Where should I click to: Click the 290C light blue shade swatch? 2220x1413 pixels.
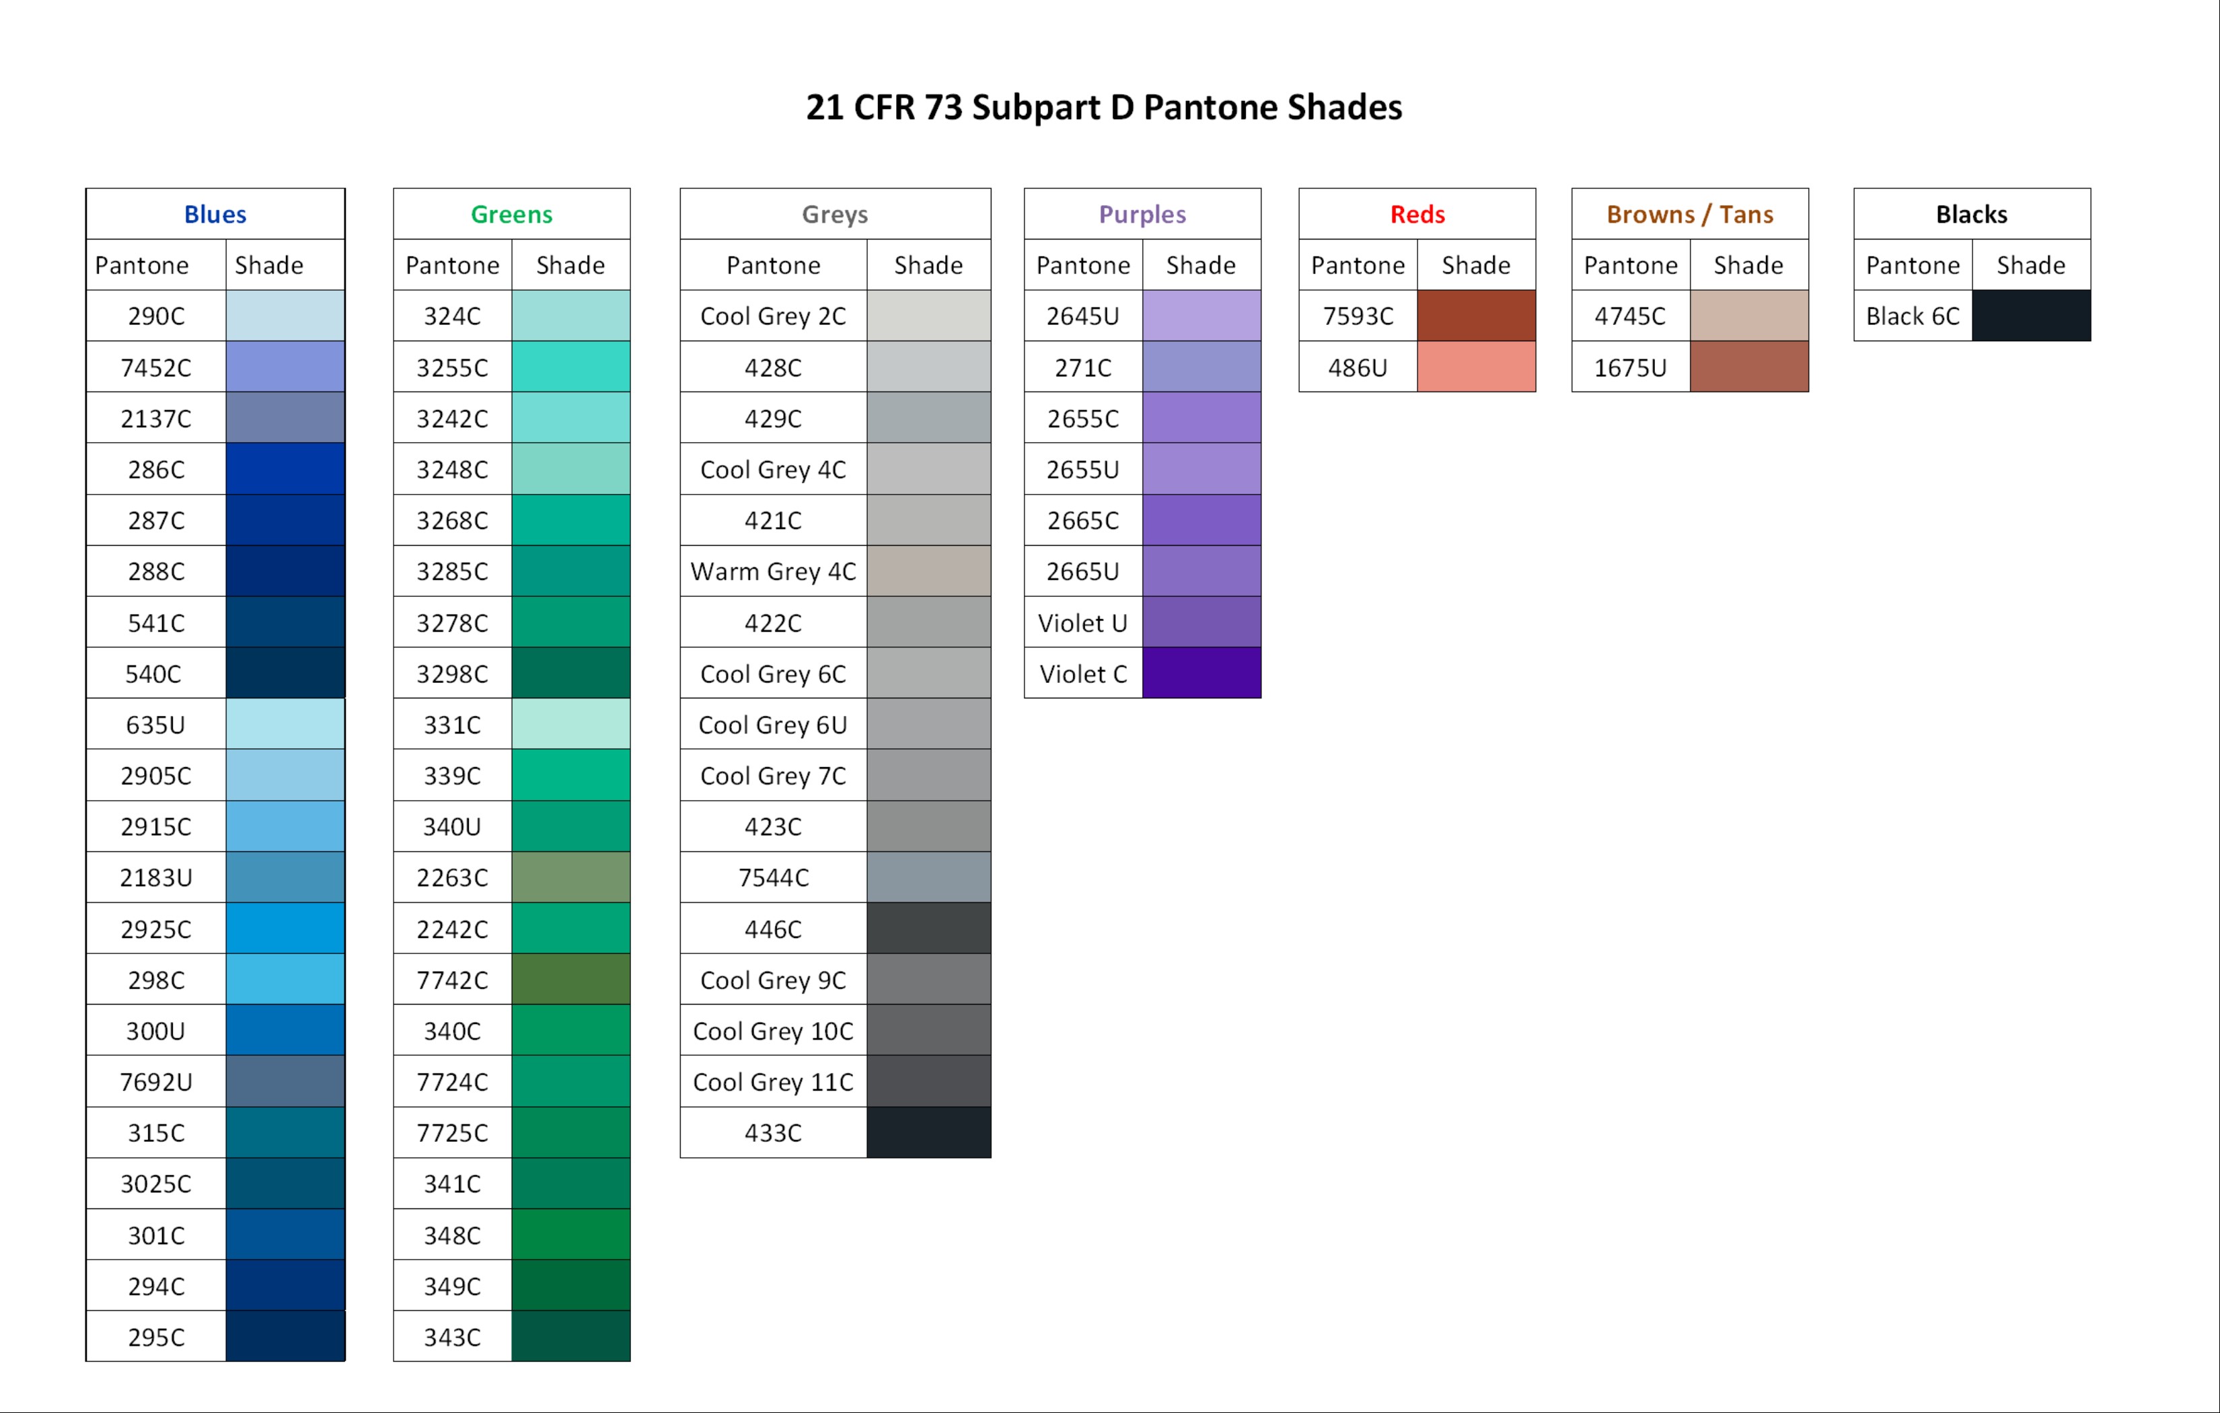pyautogui.click(x=285, y=316)
